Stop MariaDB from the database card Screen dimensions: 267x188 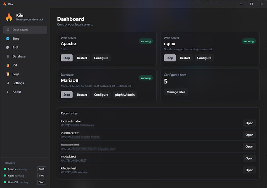[x=67, y=95]
